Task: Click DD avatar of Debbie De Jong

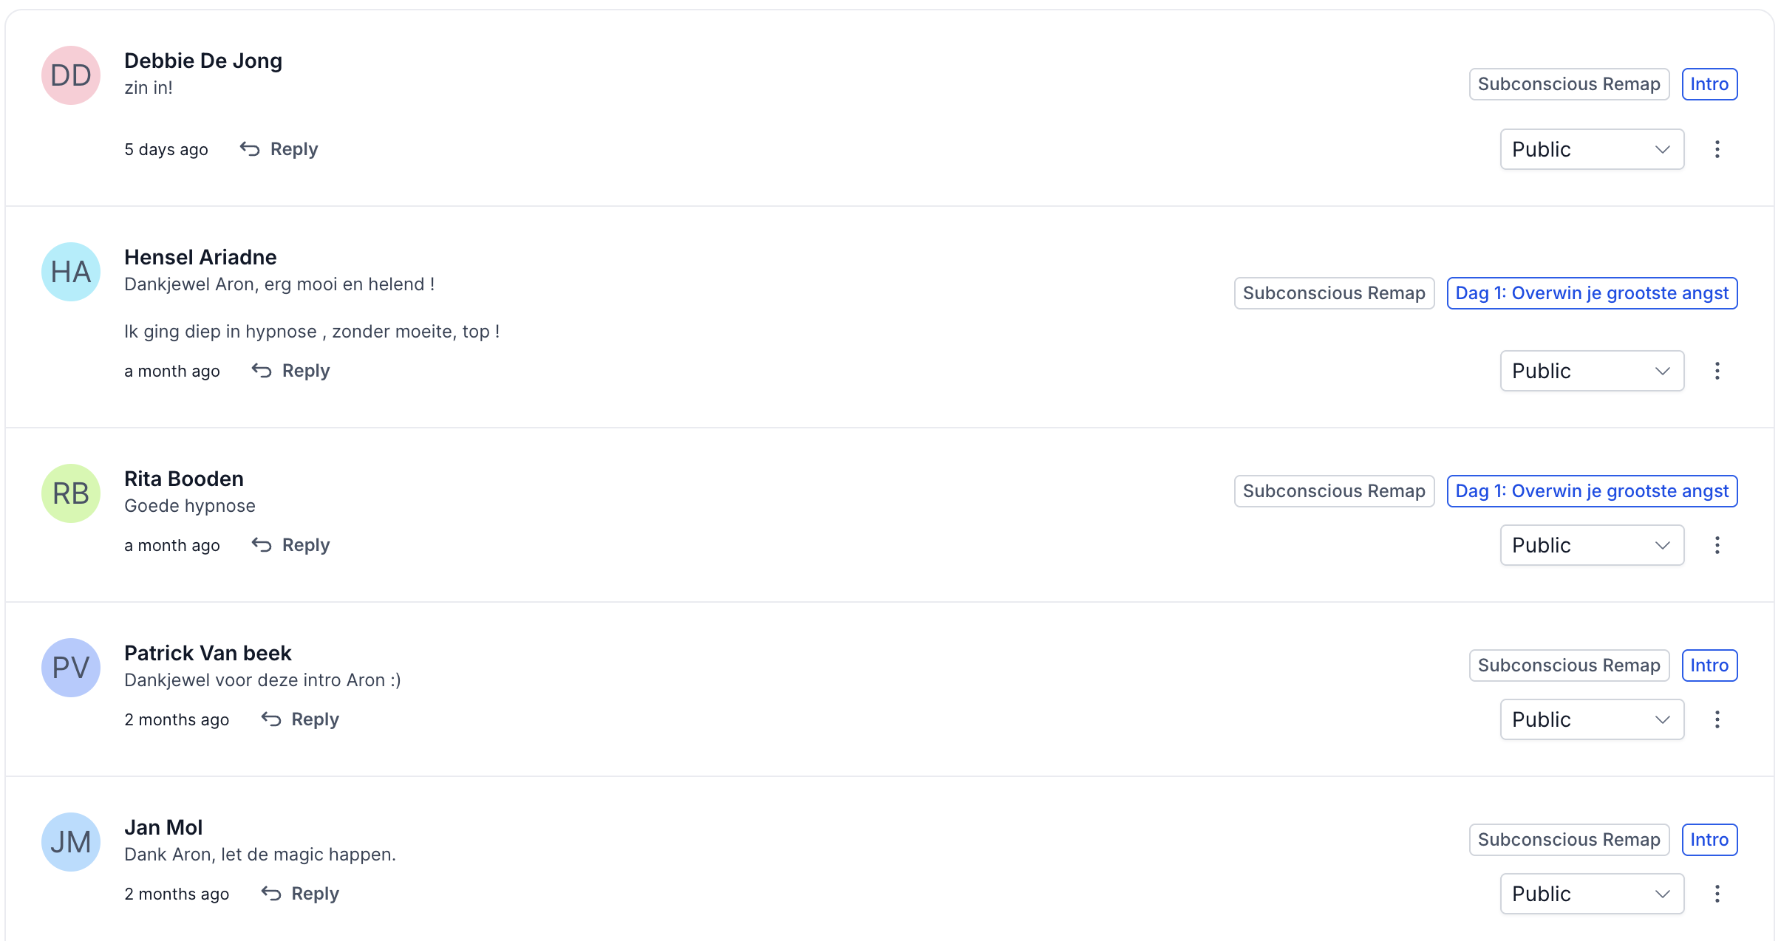Action: point(71,75)
